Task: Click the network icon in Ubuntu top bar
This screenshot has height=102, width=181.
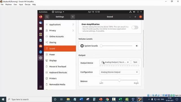Action: (x=130, y=12)
